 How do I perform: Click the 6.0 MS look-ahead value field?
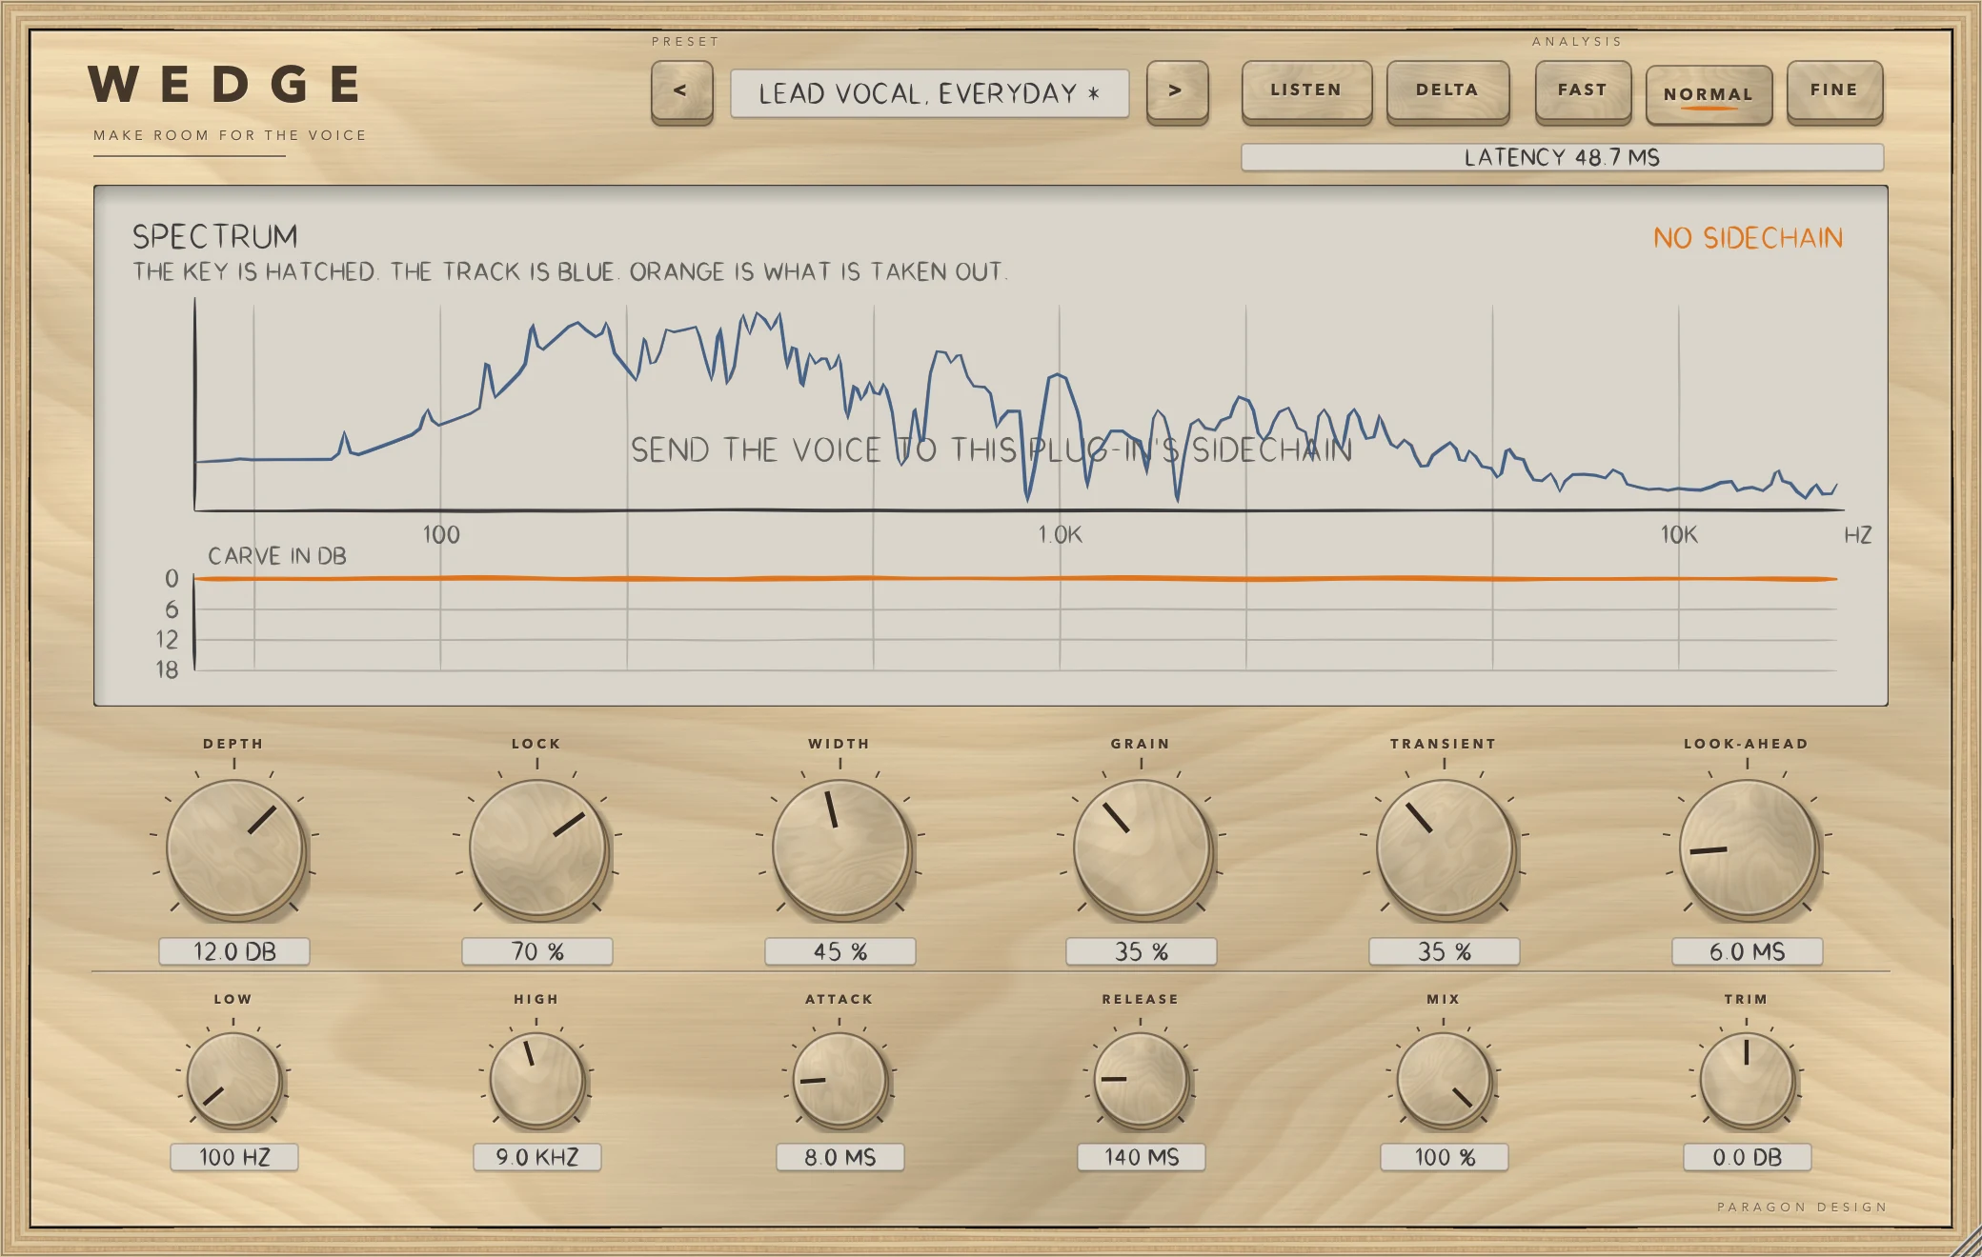(x=1748, y=951)
